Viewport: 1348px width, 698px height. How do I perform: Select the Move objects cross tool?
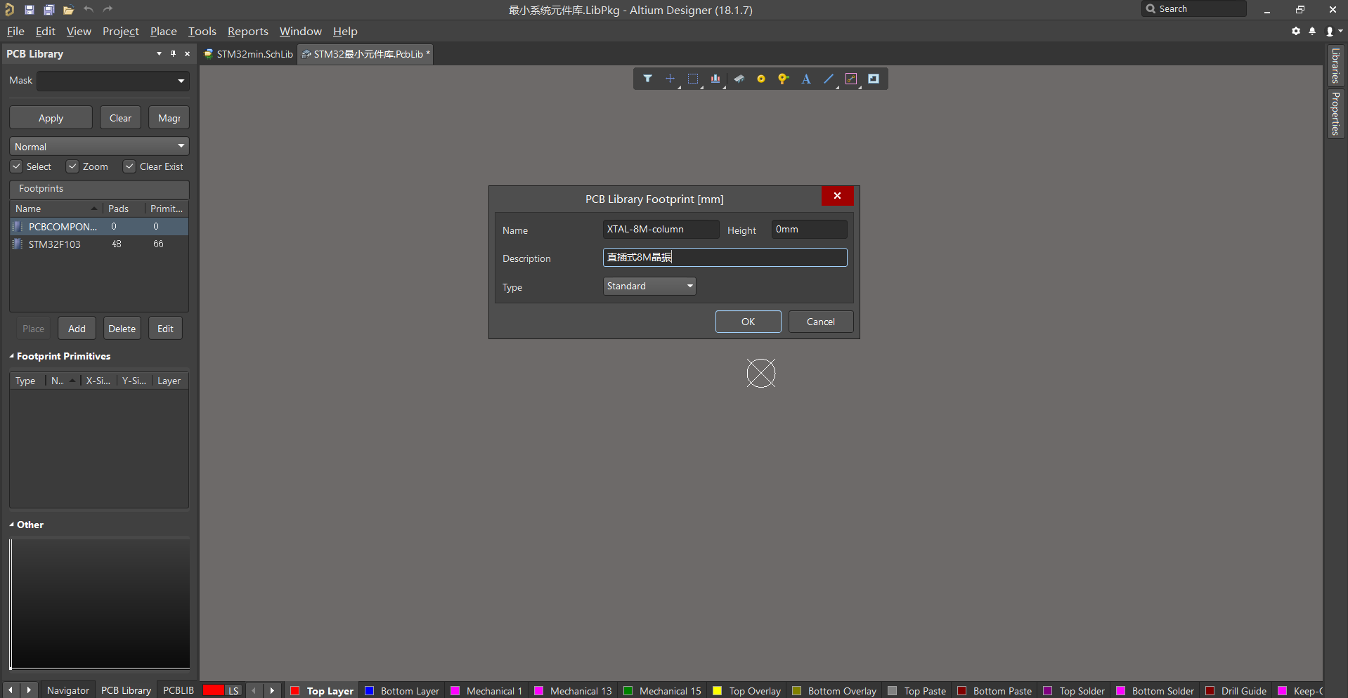tap(670, 79)
